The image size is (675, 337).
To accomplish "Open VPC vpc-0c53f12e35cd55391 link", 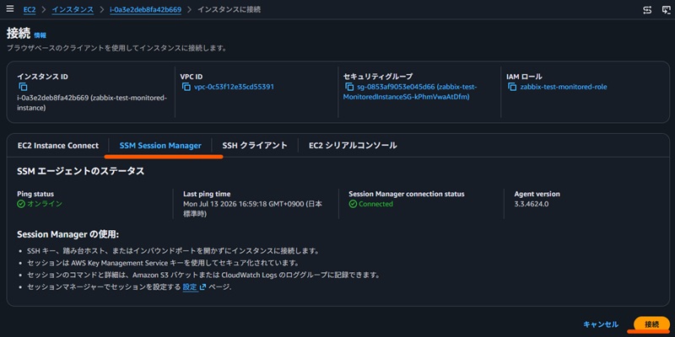I will [x=234, y=87].
